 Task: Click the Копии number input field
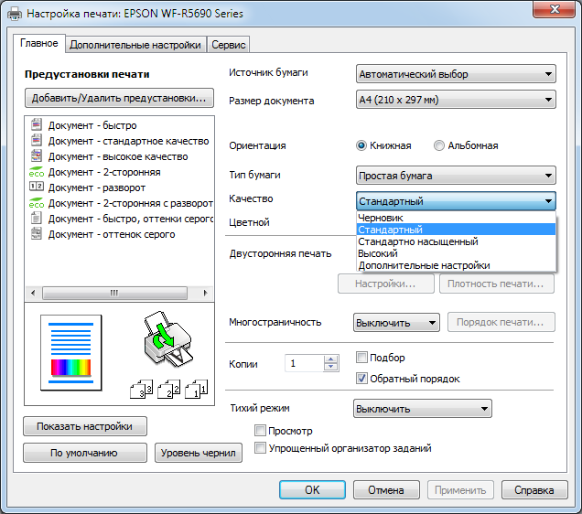(x=305, y=363)
